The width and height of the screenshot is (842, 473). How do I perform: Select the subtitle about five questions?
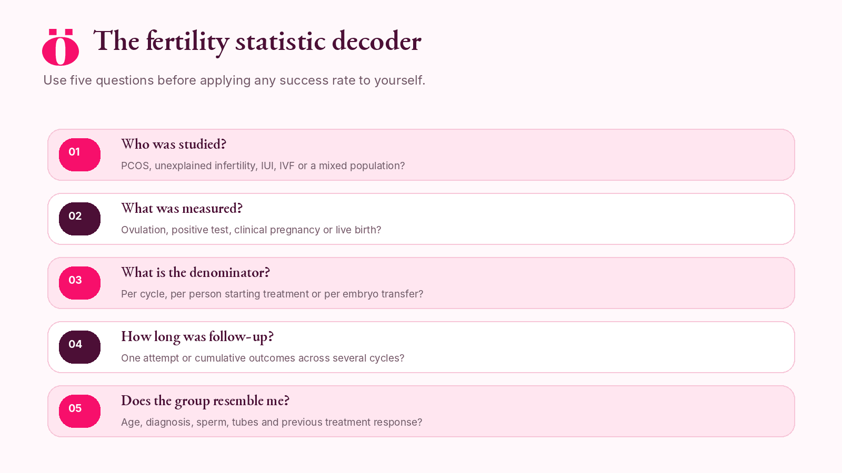(x=234, y=80)
